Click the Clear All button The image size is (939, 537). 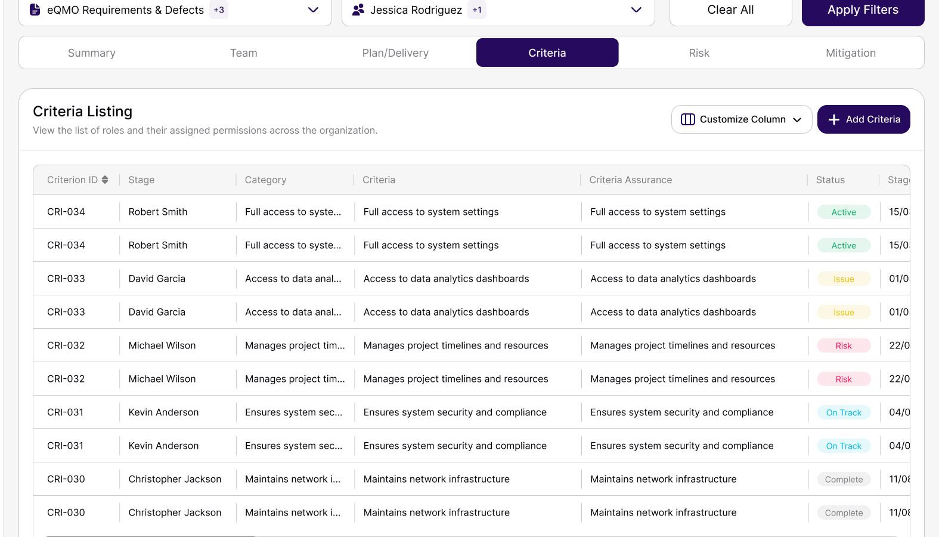[730, 10]
